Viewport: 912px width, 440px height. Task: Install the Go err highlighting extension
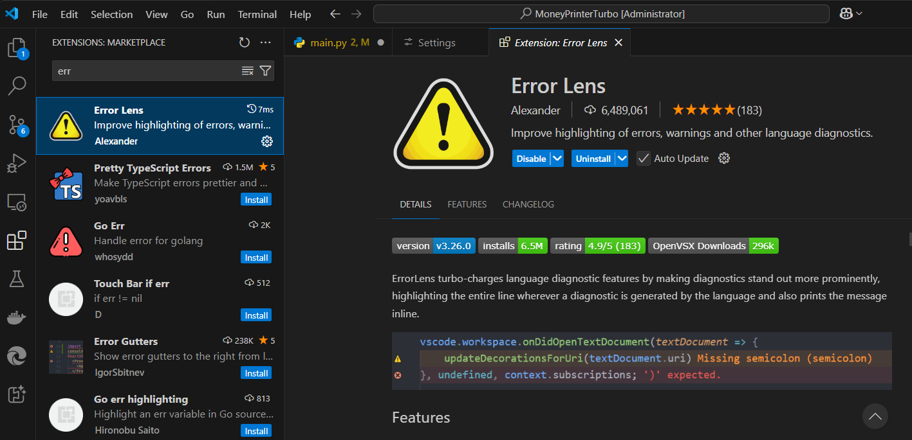tap(256, 431)
